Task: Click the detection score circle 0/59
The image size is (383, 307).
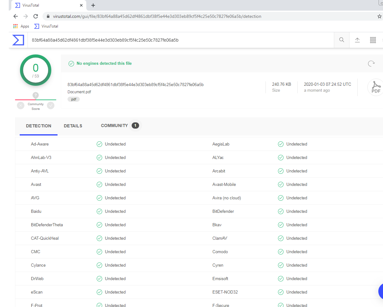Action: coord(36,70)
